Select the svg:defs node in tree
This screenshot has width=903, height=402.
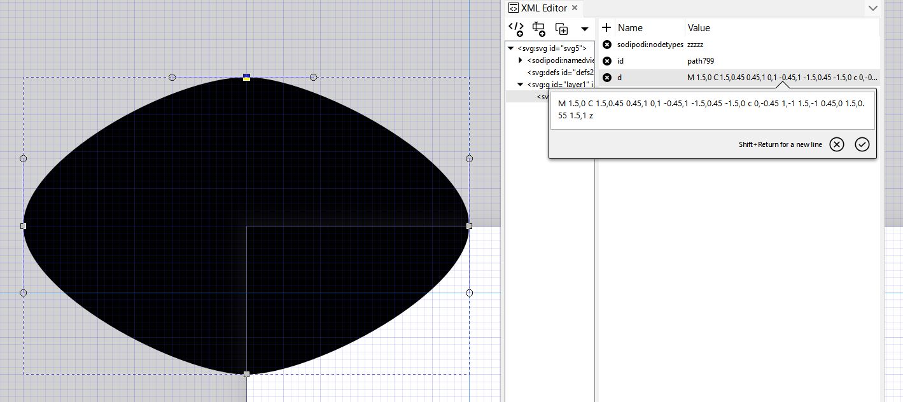tap(560, 73)
